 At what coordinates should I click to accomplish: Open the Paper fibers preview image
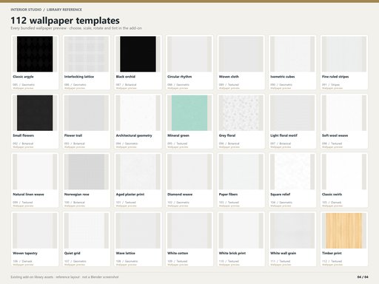pos(241,172)
